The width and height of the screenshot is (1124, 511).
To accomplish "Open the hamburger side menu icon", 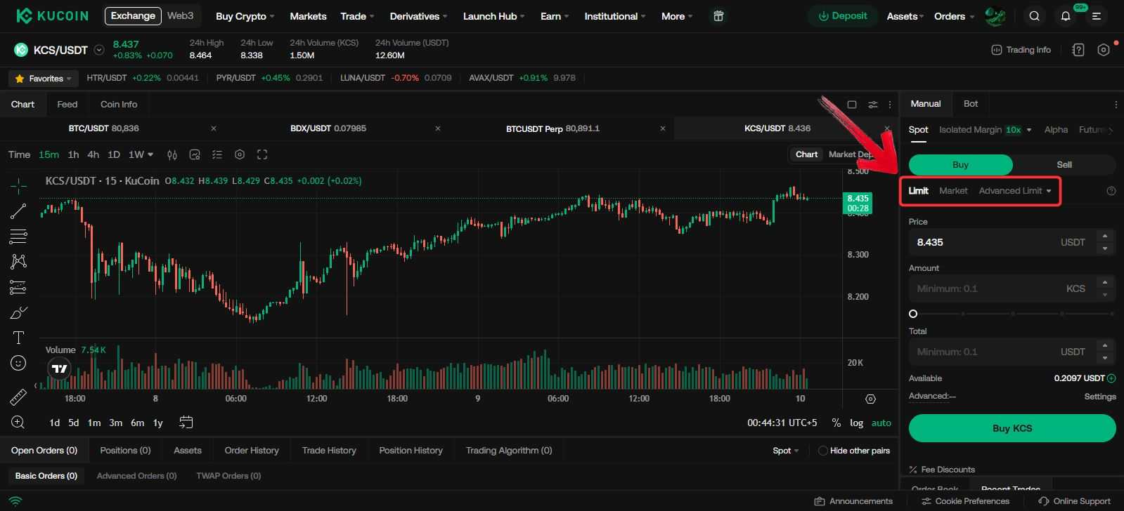I will coord(1097,16).
